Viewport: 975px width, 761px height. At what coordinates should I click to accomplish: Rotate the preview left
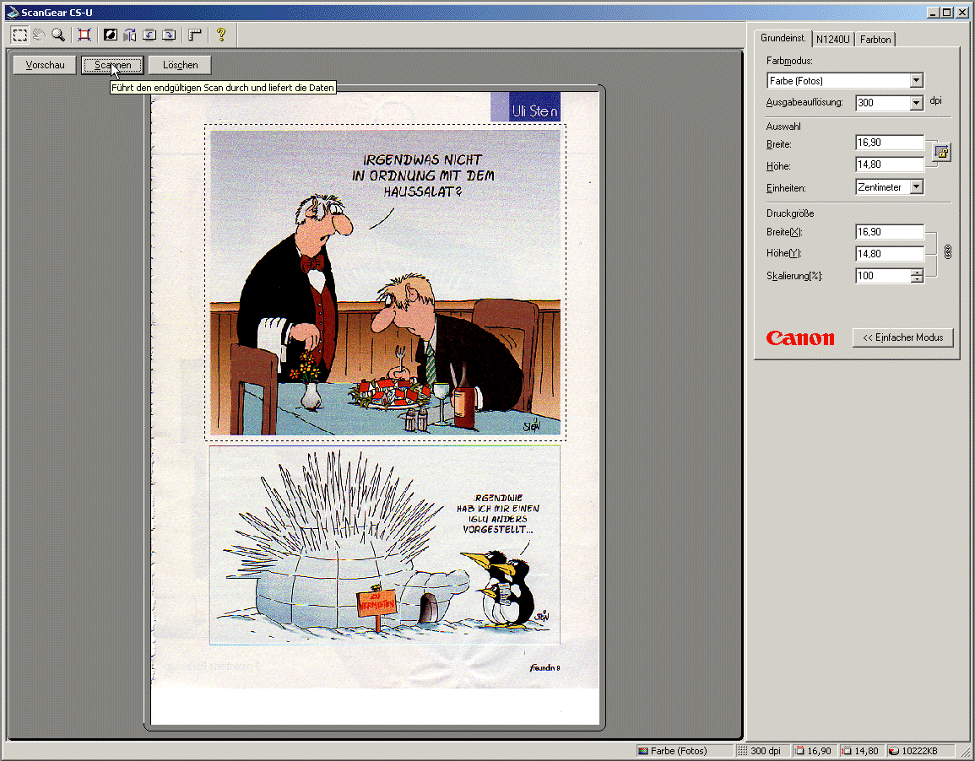149,35
